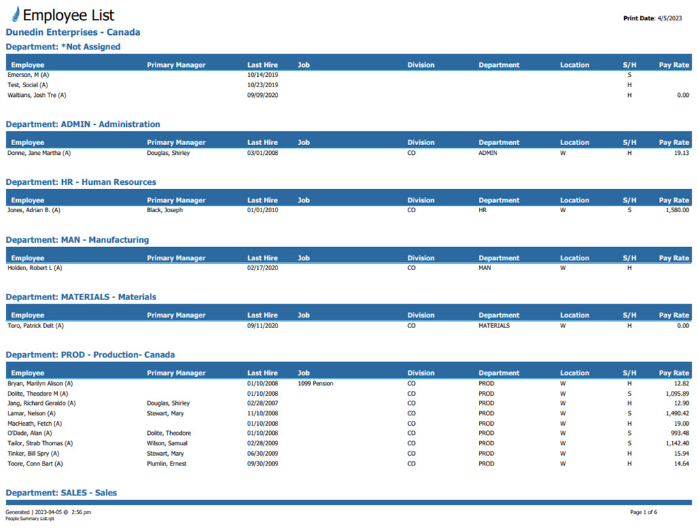Click the MAN - Manufacturing department heading

click(x=77, y=240)
